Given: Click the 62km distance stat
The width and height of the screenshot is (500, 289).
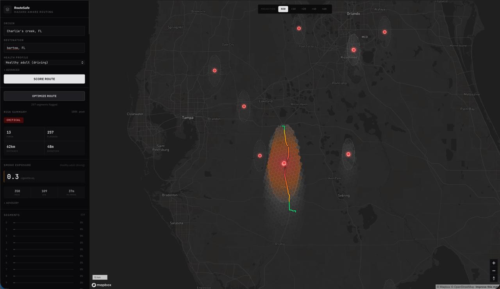Looking at the screenshot, I should point(24,148).
